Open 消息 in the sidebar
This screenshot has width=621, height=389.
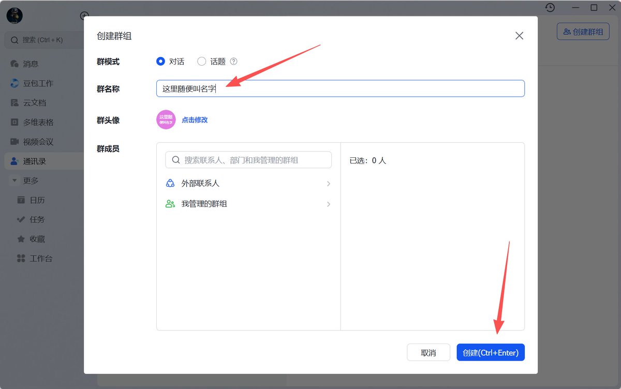44,64
